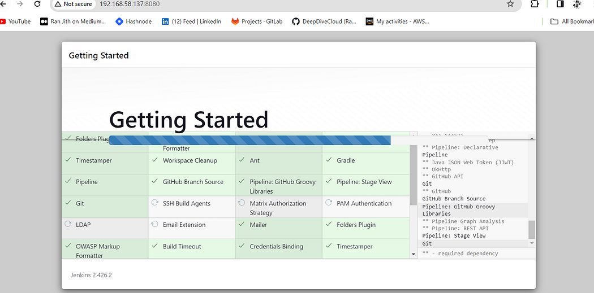Select the Email Extension plugin text
Image resolution: width=594 pixels, height=293 pixels.
point(184,225)
